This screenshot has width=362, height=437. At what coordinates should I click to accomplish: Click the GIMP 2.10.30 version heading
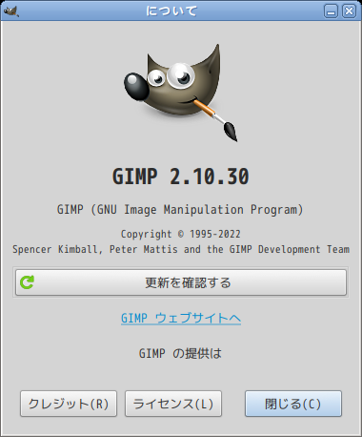coord(181,177)
